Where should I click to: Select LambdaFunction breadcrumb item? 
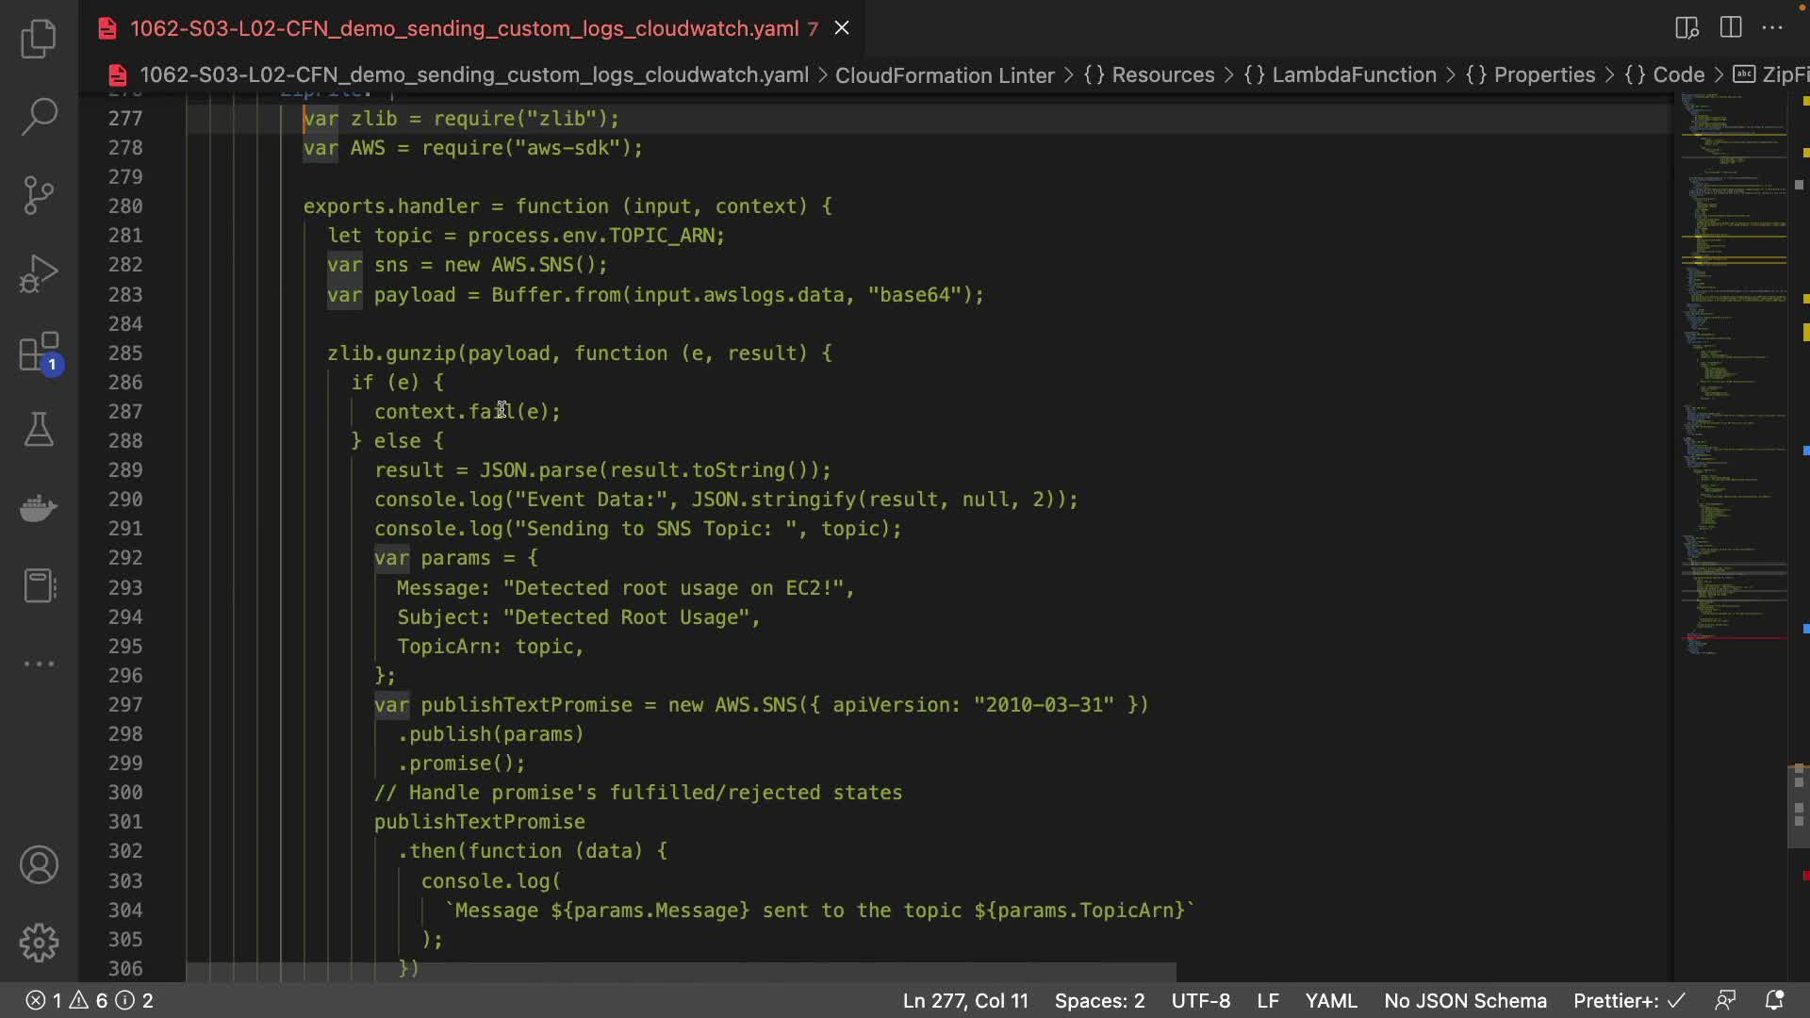tap(1354, 74)
